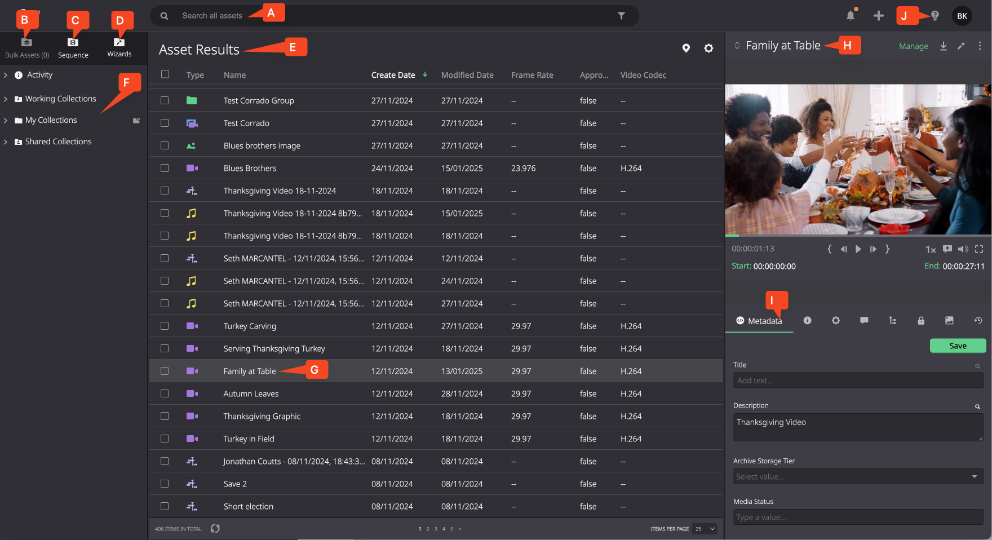Click the plus icon to add new

pos(878,16)
